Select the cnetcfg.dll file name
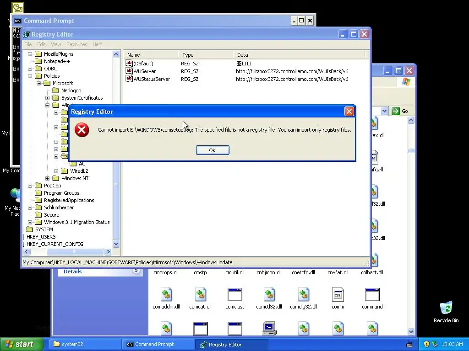Image resolution: width=469 pixels, height=351 pixels. coord(303,272)
